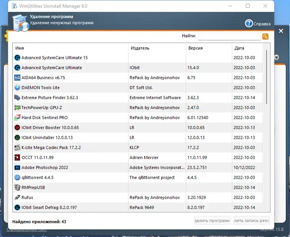Click the RMPrepUSB icon
This screenshot has width=290, height=237.
pyautogui.click(x=17, y=187)
